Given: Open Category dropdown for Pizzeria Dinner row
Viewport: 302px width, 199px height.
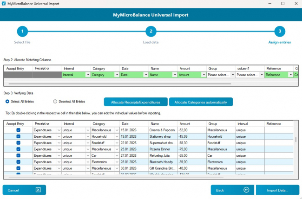Looking at the screenshot, I should pos(117,150).
